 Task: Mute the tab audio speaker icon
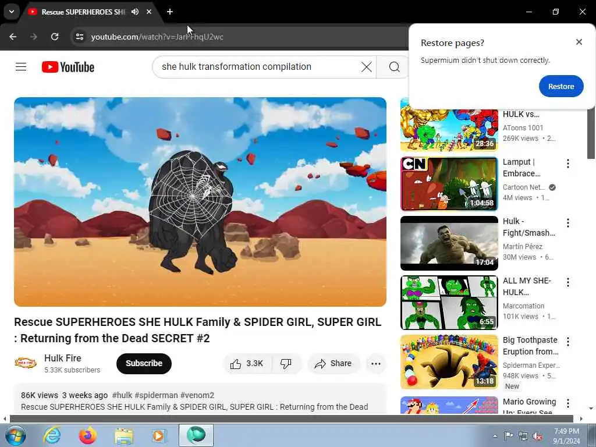pyautogui.click(x=135, y=12)
